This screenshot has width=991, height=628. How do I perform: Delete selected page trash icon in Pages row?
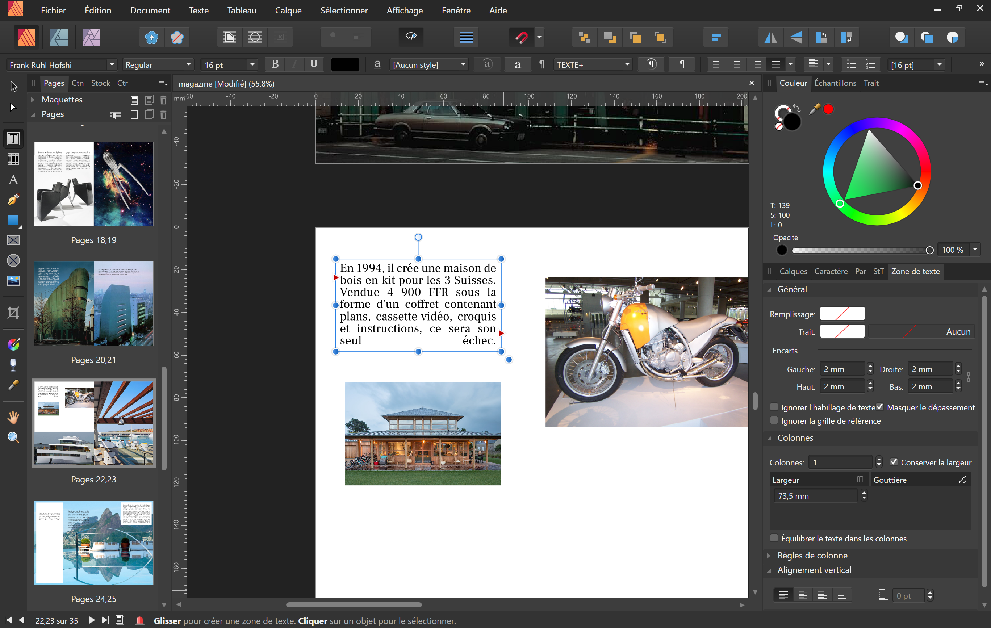pos(163,114)
